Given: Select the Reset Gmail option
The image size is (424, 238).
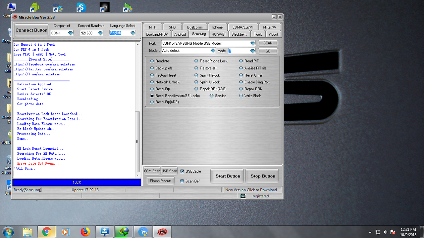Looking at the screenshot, I should (x=241, y=75).
